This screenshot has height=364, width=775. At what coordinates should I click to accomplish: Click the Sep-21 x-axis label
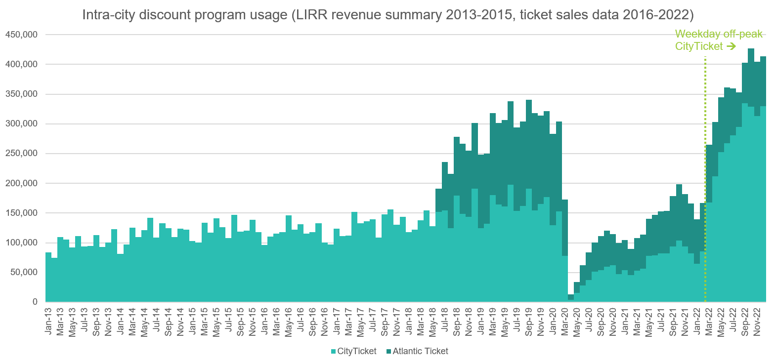coord(673,322)
